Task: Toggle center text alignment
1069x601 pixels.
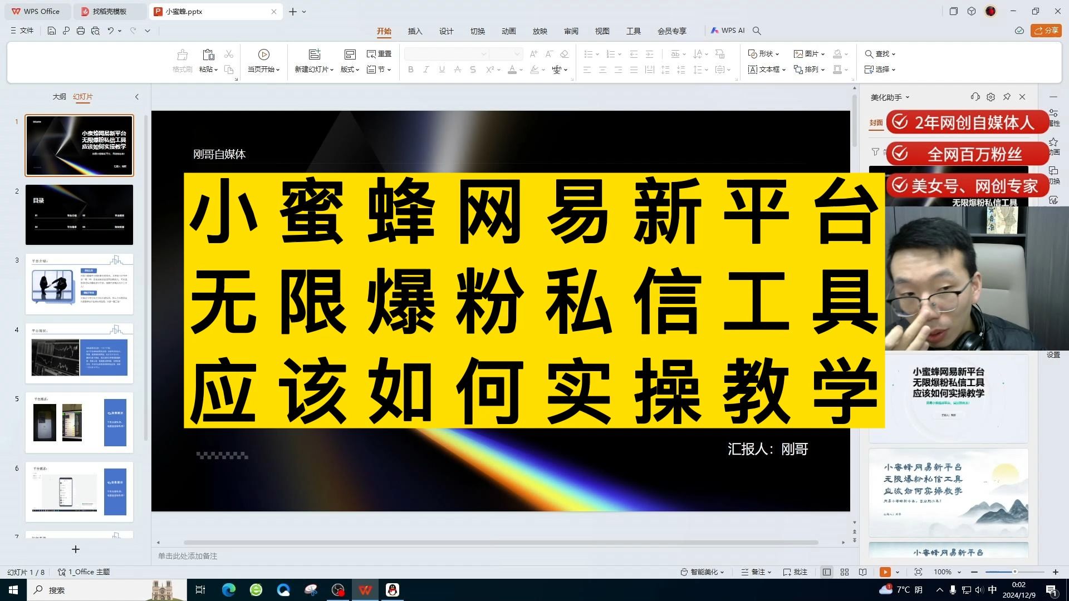Action: click(602, 70)
